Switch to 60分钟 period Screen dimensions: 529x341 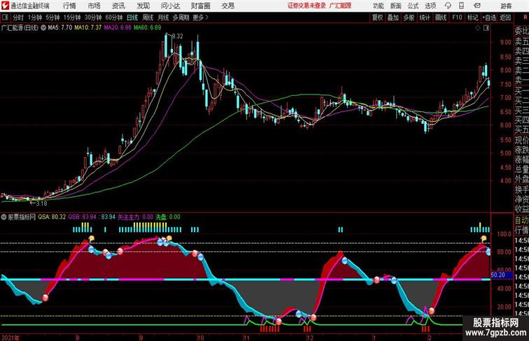tap(114, 18)
